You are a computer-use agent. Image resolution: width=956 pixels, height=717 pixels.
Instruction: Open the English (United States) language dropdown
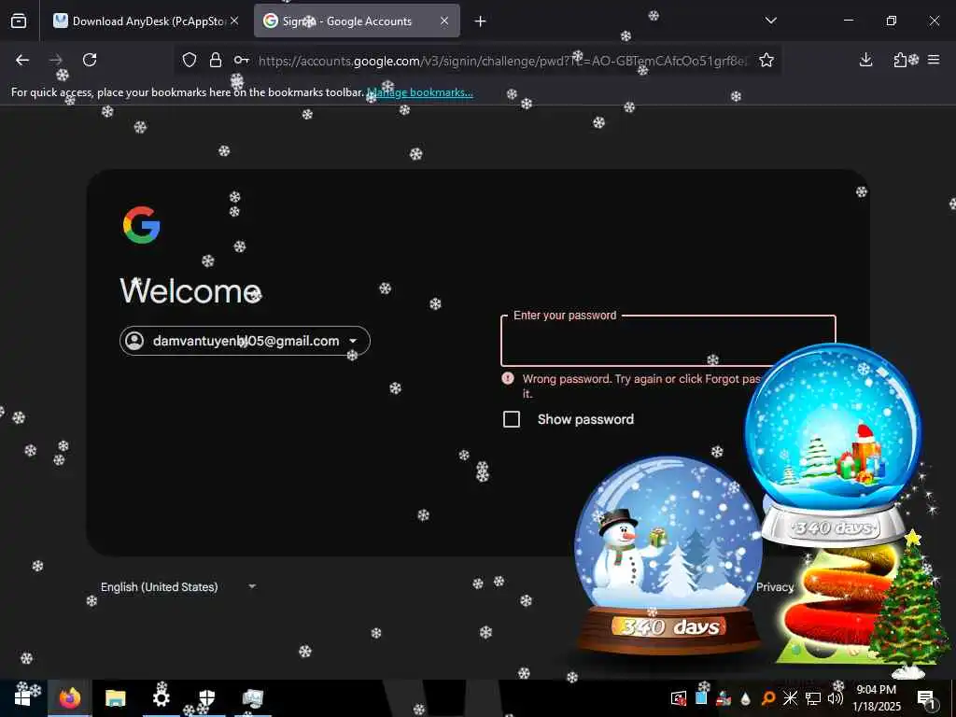[178, 587]
